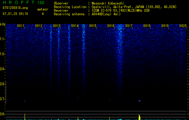The height and width of the screenshot is (120, 189).
Task: Click the faint echo dot near 0914
Action: (78, 97)
